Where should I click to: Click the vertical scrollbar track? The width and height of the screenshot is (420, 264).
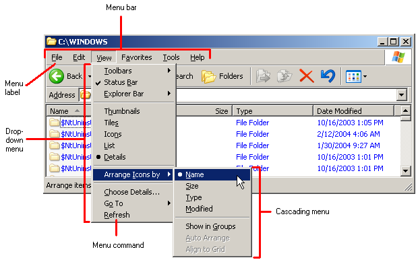point(406,143)
